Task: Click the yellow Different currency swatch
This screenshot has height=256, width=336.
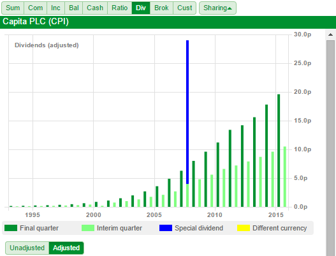Action: pyautogui.click(x=244, y=228)
